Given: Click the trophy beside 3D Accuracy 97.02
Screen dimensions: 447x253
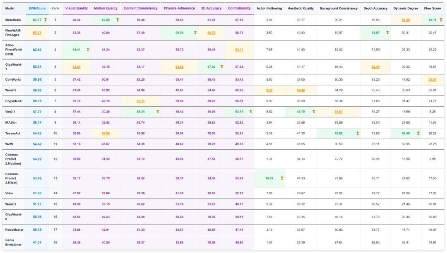Looking at the screenshot, I should (x=222, y=66).
